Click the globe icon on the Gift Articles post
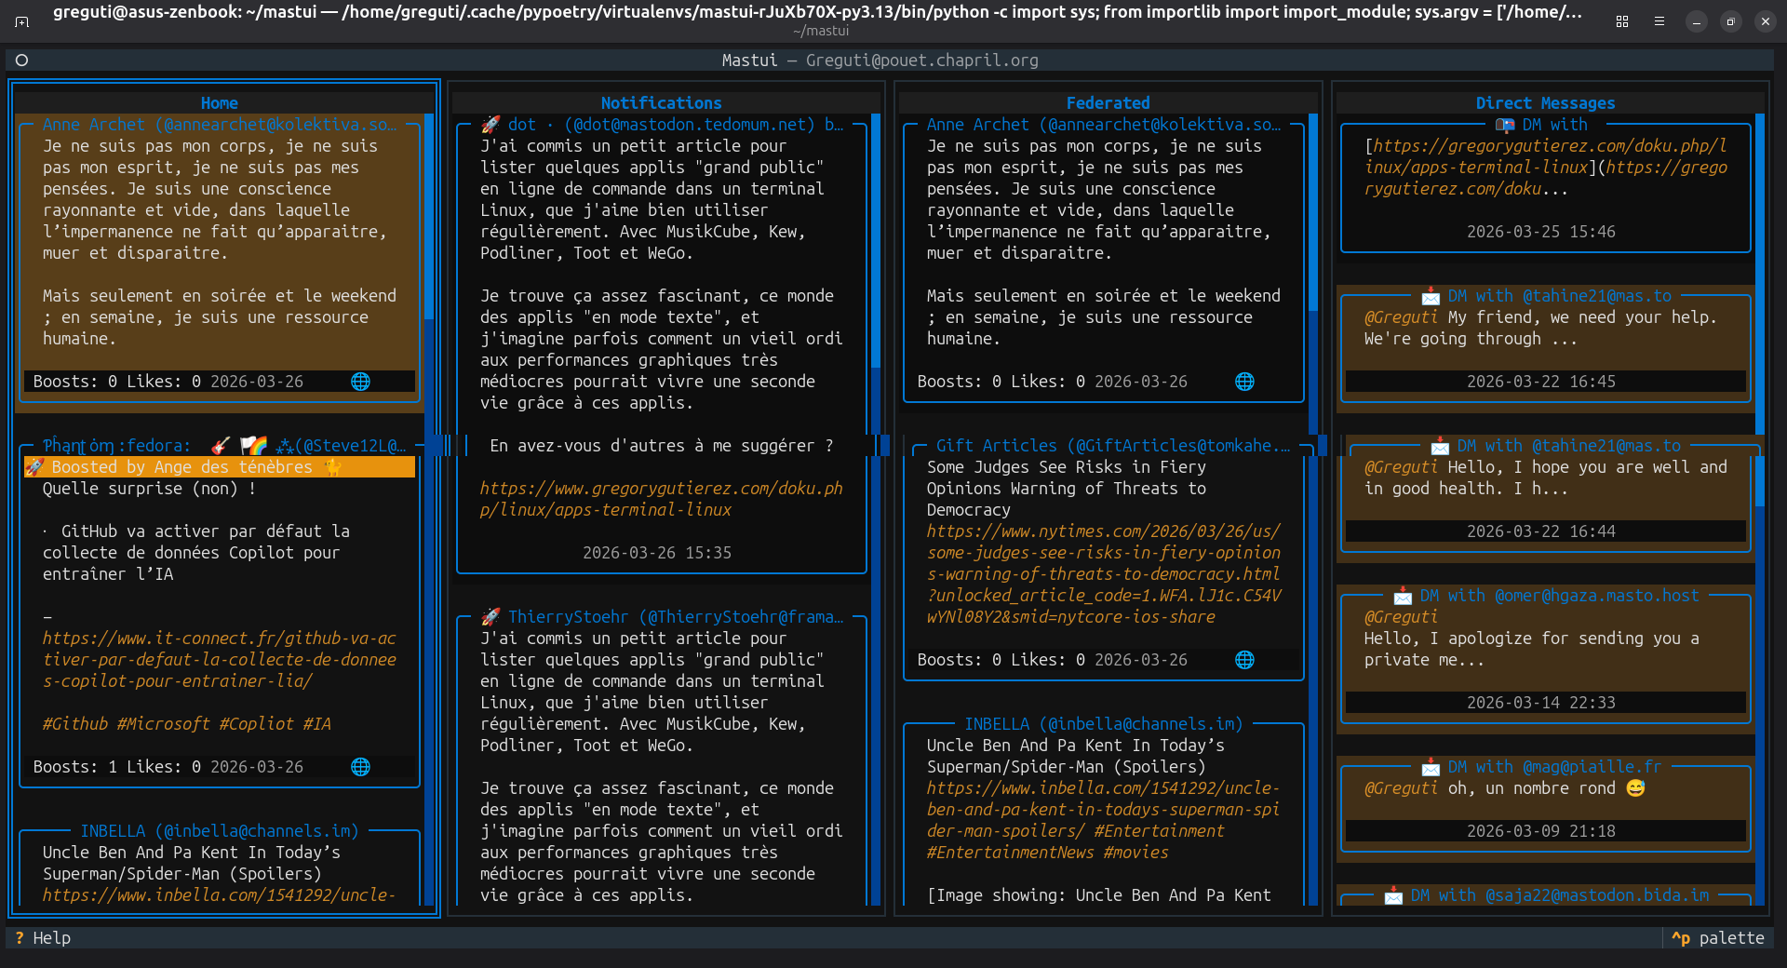The image size is (1787, 968). [x=1244, y=660]
